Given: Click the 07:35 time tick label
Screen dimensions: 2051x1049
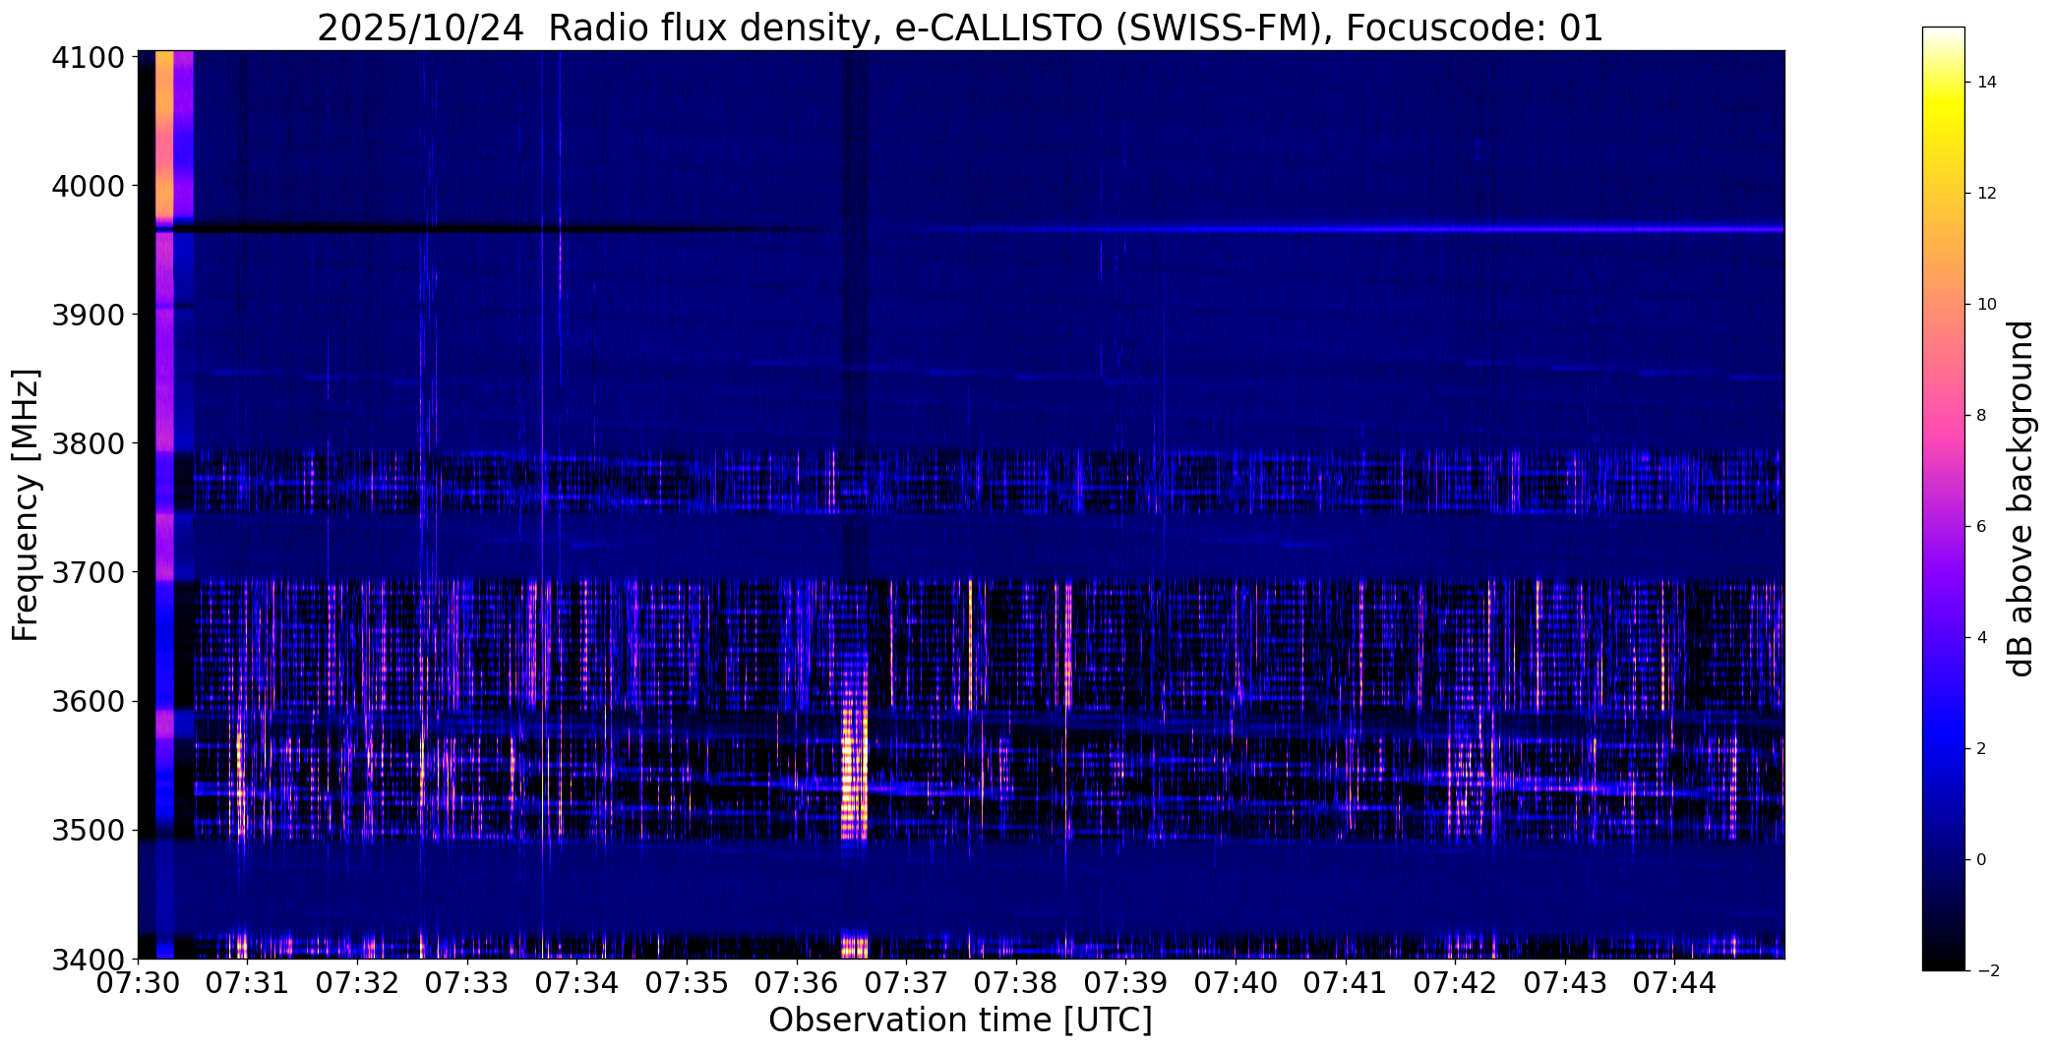Looking at the screenshot, I should click(687, 983).
